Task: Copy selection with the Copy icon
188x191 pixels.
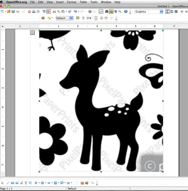Action: click(59, 12)
